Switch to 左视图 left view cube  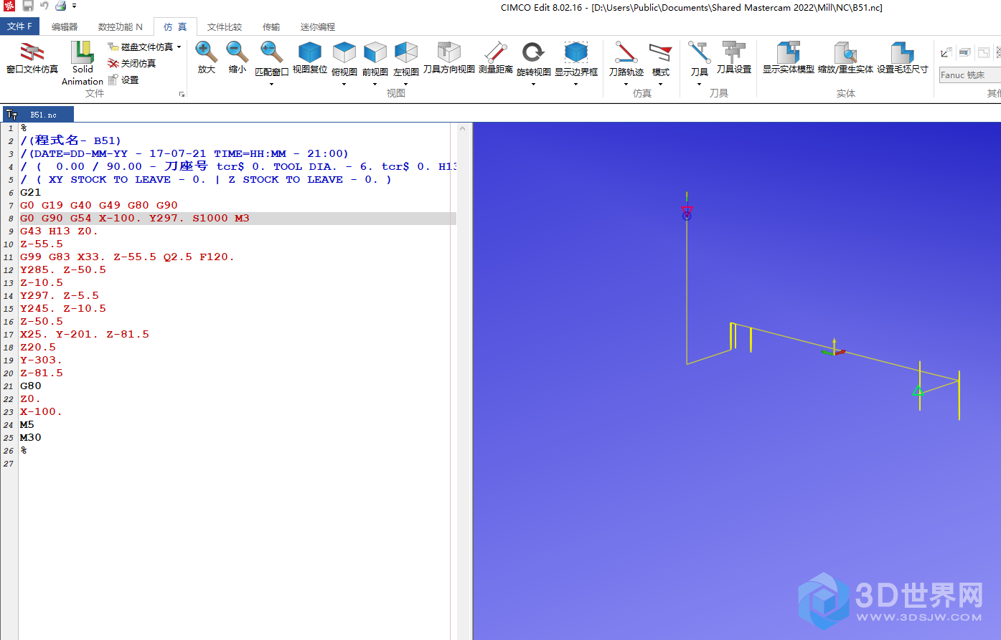[x=406, y=52]
